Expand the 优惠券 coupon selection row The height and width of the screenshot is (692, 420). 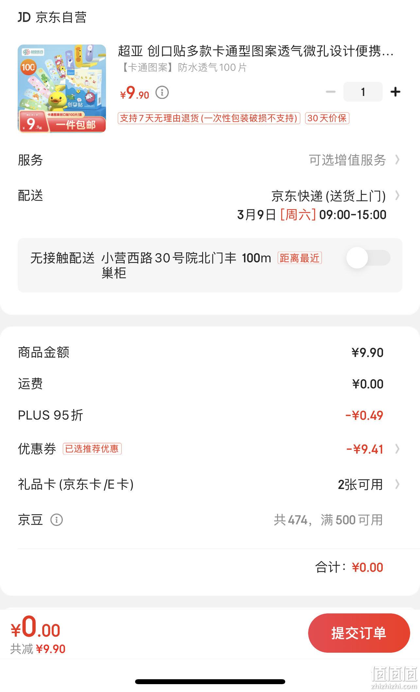tap(210, 449)
